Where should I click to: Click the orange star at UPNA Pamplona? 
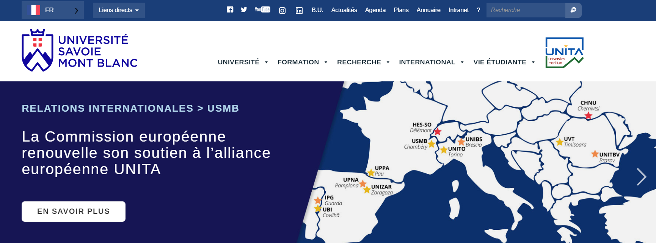point(363,184)
